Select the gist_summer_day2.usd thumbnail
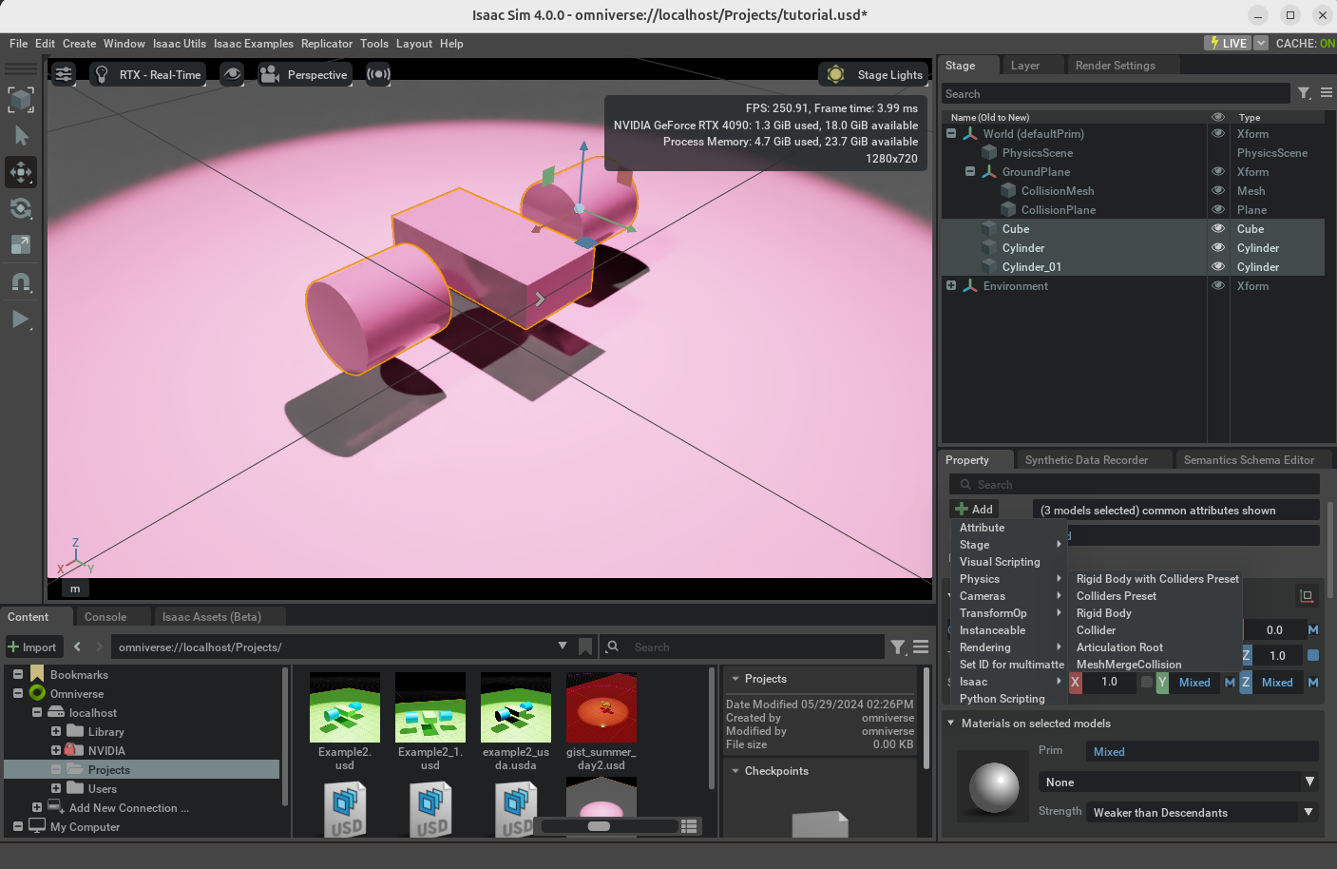 (602, 708)
